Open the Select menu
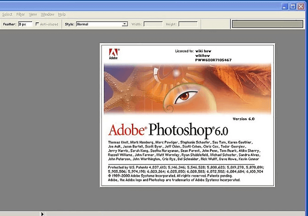Image resolution: width=308 pixels, height=216 pixels. [x=7, y=15]
